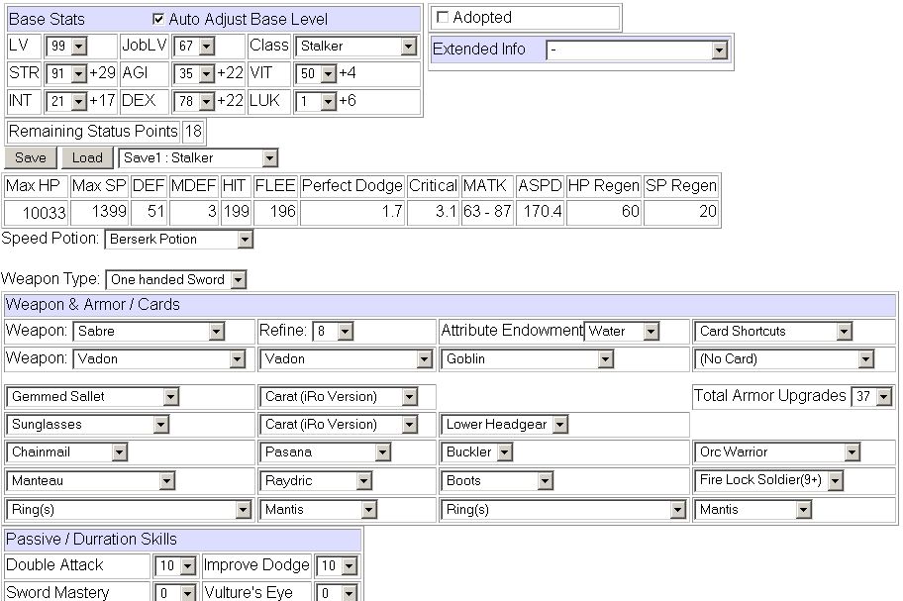Toggle Auto Adjust Base Level checkbox

[x=158, y=19]
